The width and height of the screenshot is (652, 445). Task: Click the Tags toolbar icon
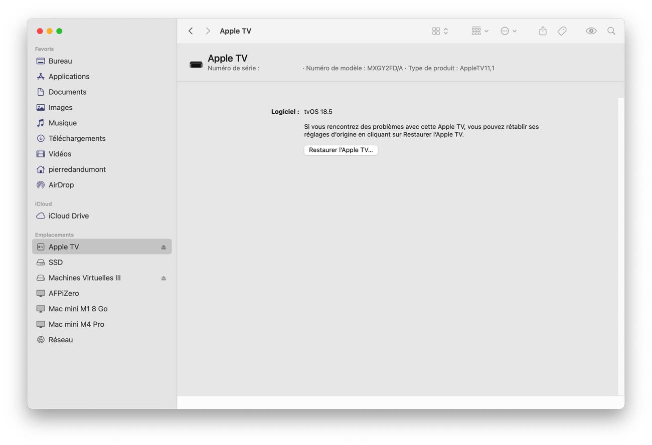[562, 31]
